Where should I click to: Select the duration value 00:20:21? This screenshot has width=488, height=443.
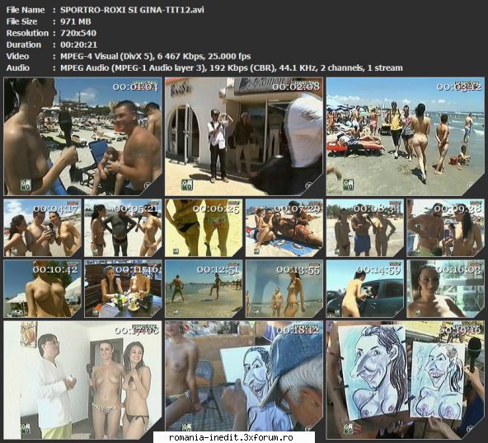[x=79, y=44]
